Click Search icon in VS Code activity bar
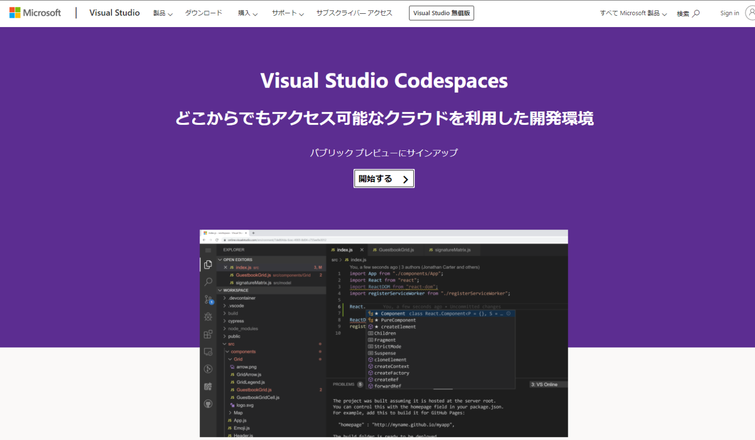This screenshot has height=440, width=755. [x=208, y=282]
